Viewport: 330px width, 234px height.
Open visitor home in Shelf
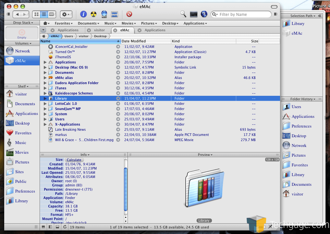[x=22, y=94]
